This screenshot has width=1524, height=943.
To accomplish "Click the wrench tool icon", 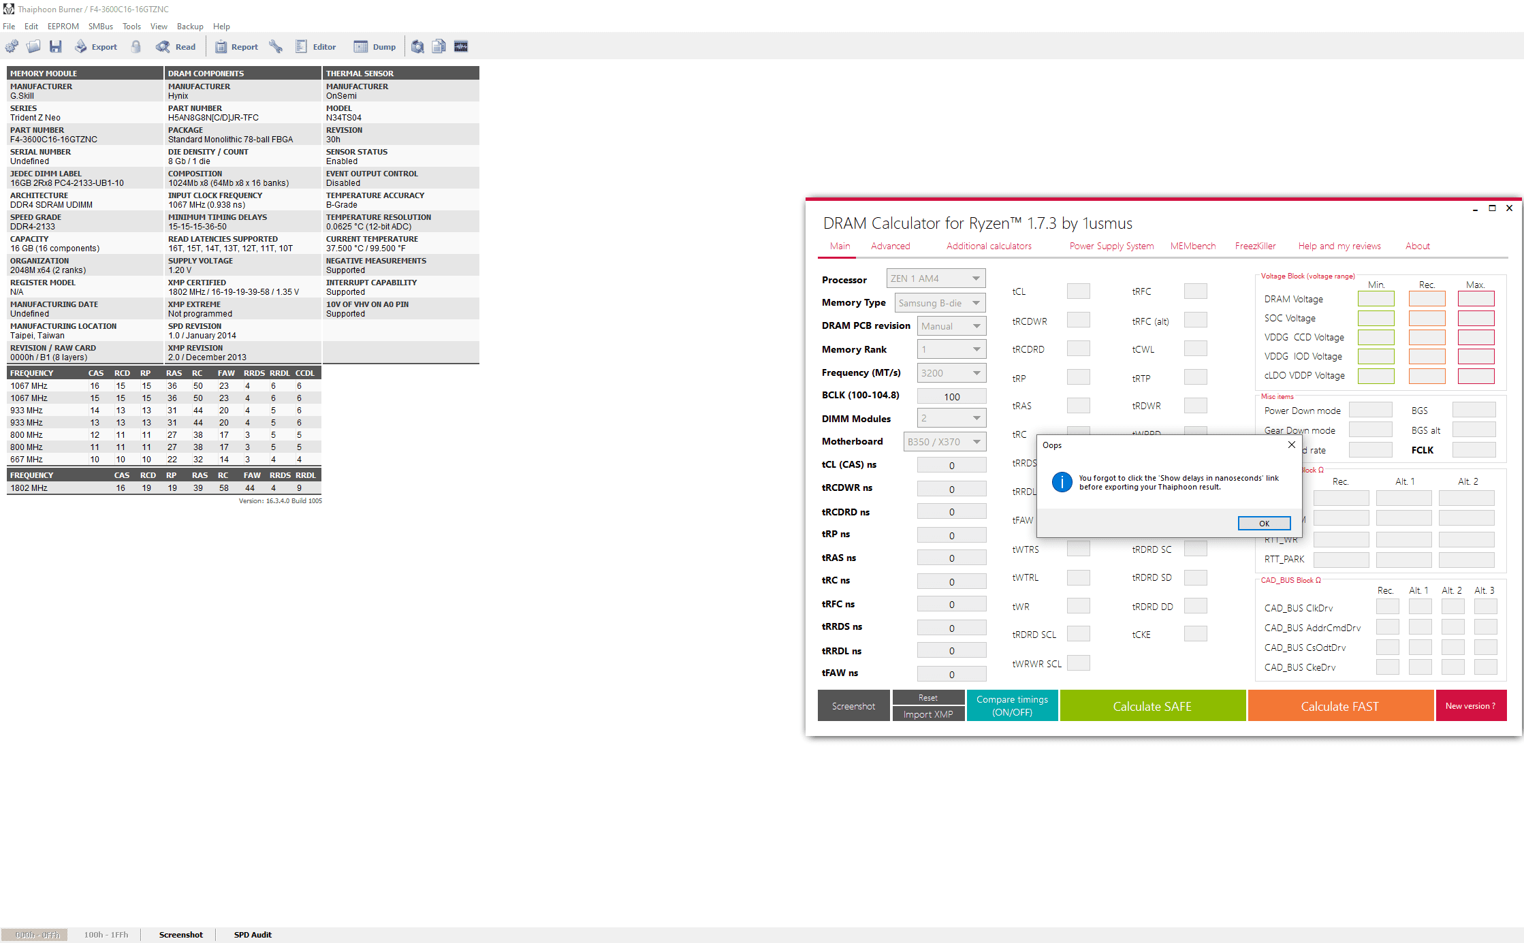I will click(x=276, y=46).
